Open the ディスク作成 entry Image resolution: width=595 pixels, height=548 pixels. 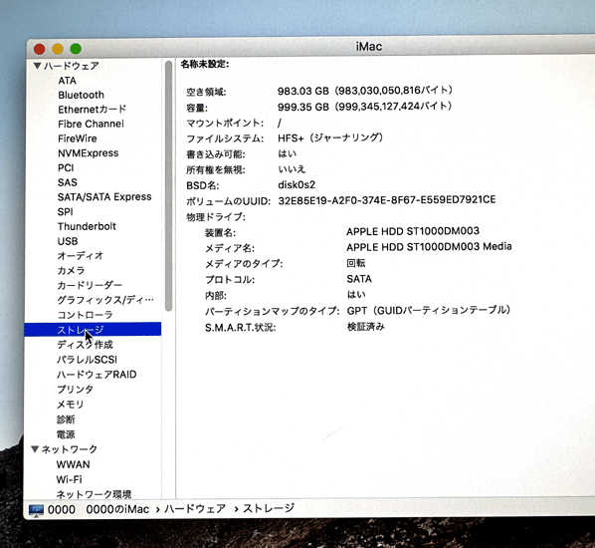pyautogui.click(x=85, y=345)
